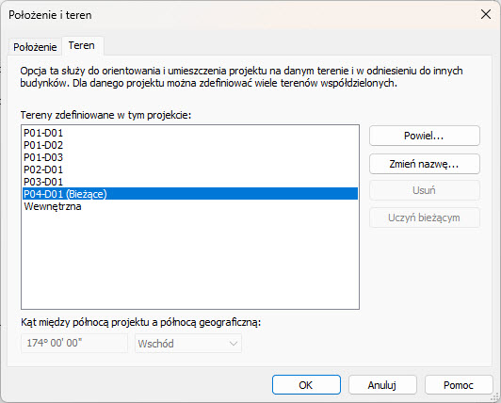Choose P01-D03 from the terrain list
Viewport: 501px width, 403px height.
click(190, 157)
